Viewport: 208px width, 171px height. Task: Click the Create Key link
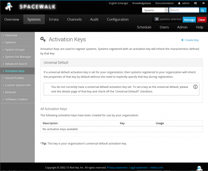pos(190,40)
